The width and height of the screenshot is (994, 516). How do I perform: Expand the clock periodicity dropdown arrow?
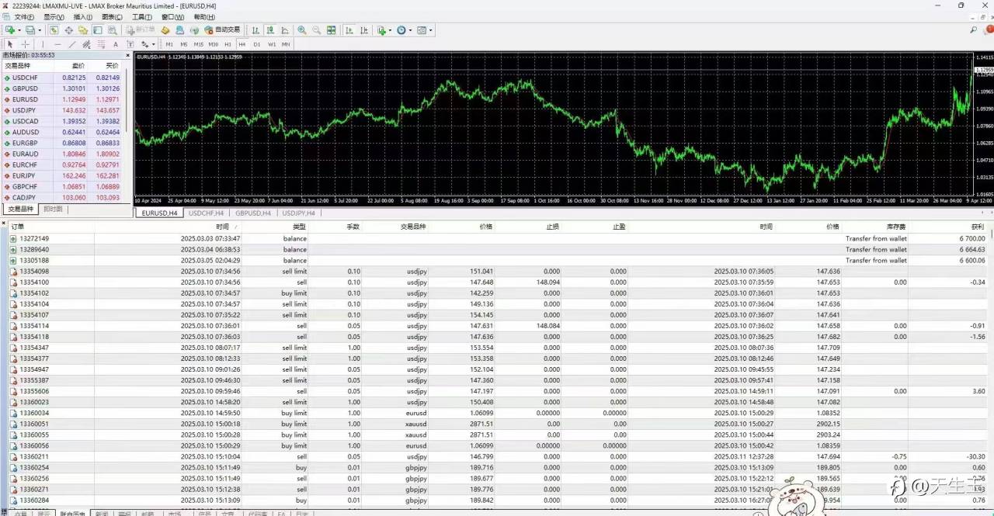click(x=411, y=30)
